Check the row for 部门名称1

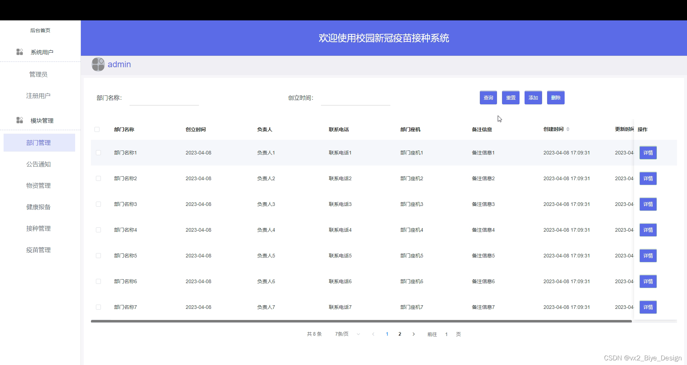98,153
